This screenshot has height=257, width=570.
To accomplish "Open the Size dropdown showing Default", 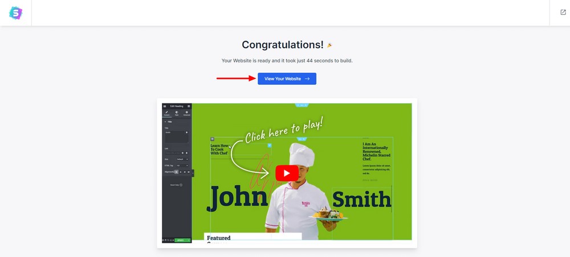I will [x=182, y=159].
